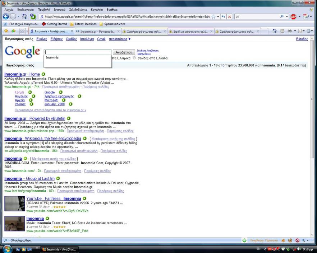
Task: Open the Windows Start orb
Action: tap(7, 249)
